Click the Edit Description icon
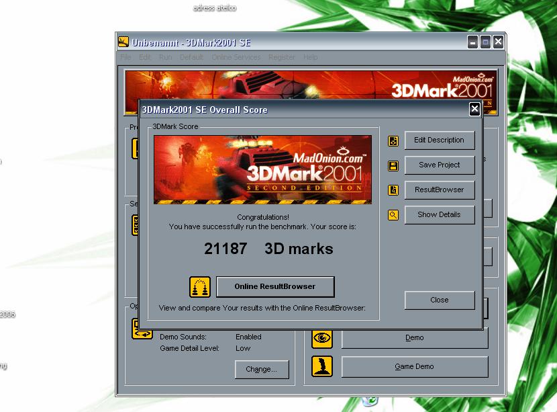557x412 pixels. coord(393,141)
